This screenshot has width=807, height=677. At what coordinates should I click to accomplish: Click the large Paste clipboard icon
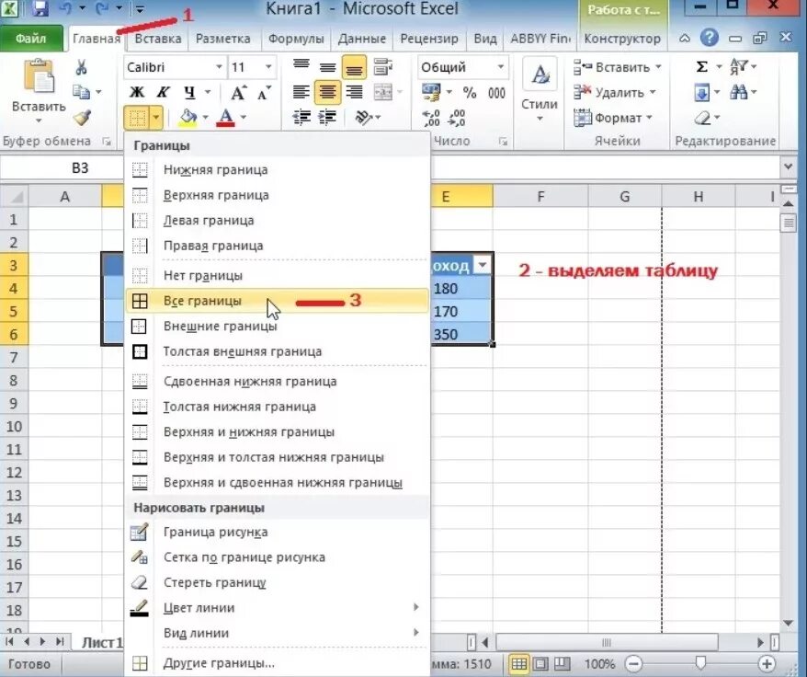point(39,77)
